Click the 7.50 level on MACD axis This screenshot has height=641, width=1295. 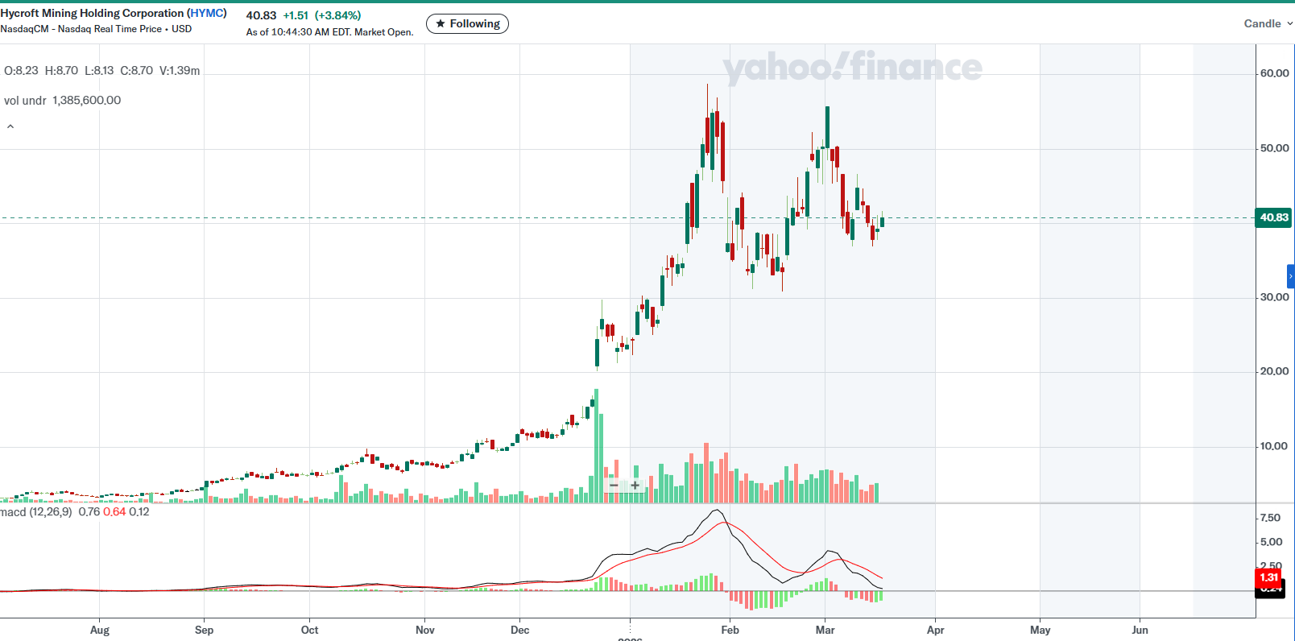(x=1270, y=518)
